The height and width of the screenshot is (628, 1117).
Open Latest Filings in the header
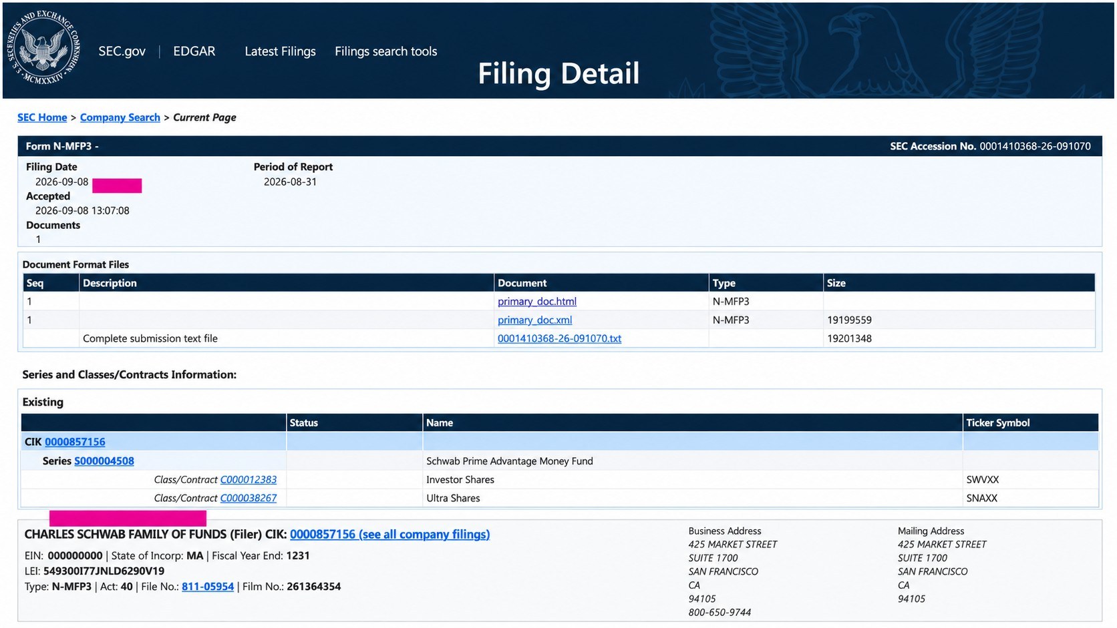click(280, 51)
